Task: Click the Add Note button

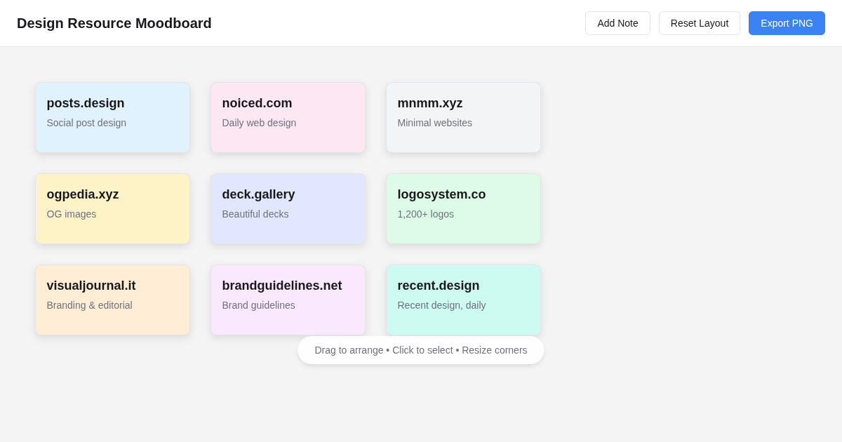Action: click(x=617, y=23)
